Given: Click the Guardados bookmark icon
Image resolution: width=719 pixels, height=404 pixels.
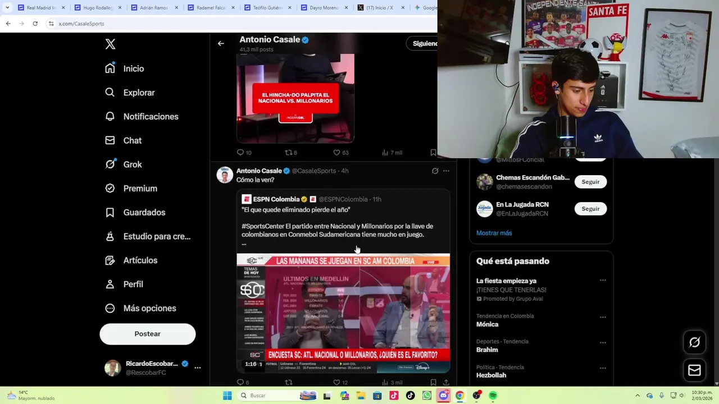Looking at the screenshot, I should click(x=110, y=212).
